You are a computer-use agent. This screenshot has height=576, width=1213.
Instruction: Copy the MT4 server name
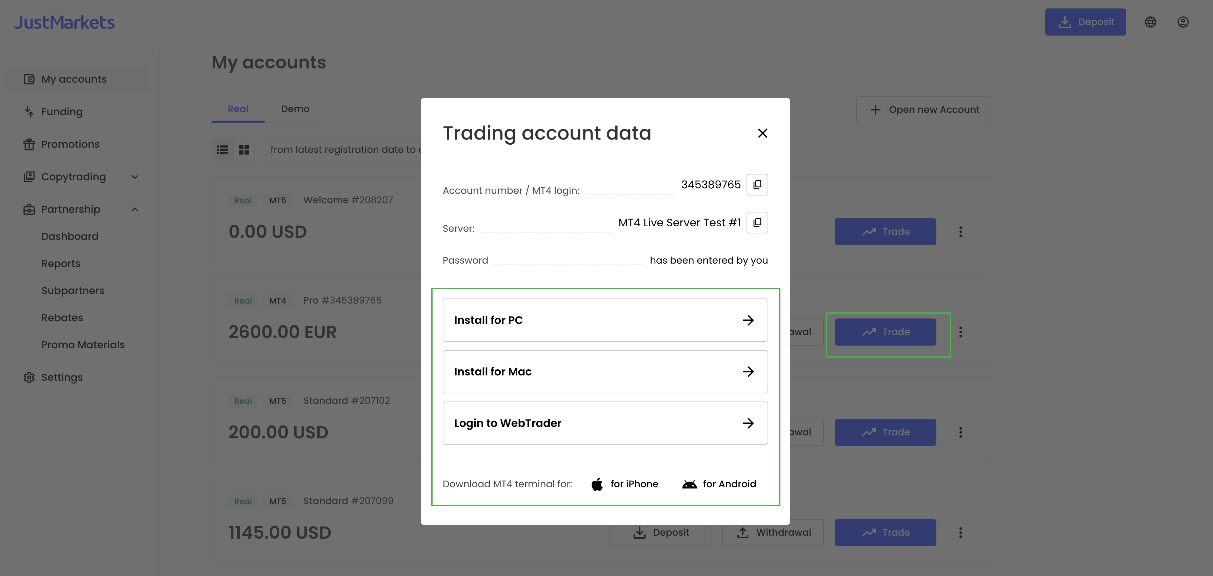pyautogui.click(x=757, y=223)
